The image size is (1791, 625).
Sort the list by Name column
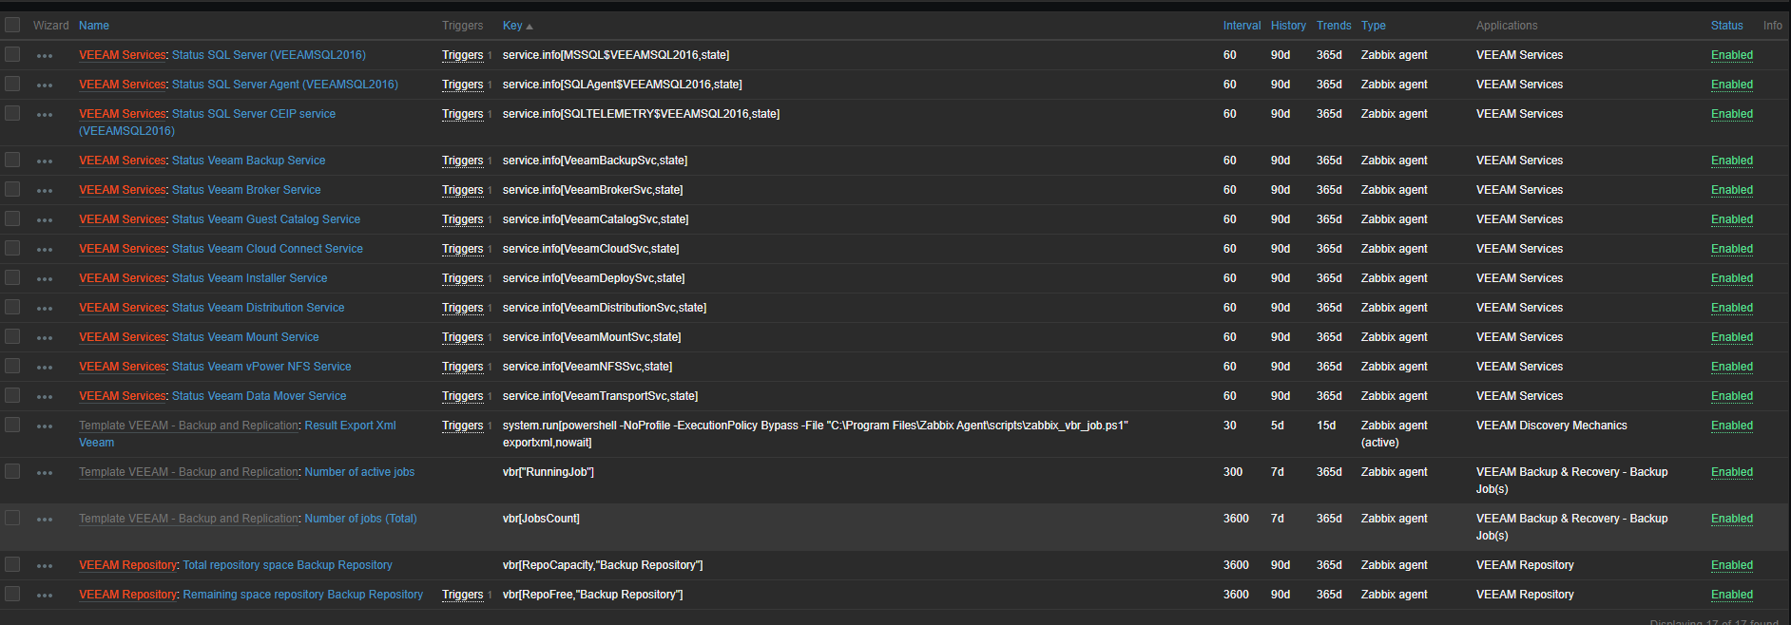tap(93, 26)
